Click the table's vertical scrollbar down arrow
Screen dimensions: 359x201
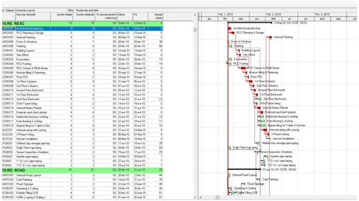[x=195, y=197]
